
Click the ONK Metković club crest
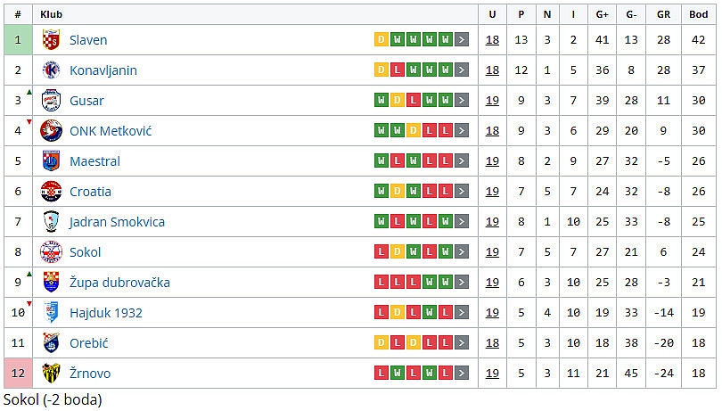pyautogui.click(x=51, y=131)
